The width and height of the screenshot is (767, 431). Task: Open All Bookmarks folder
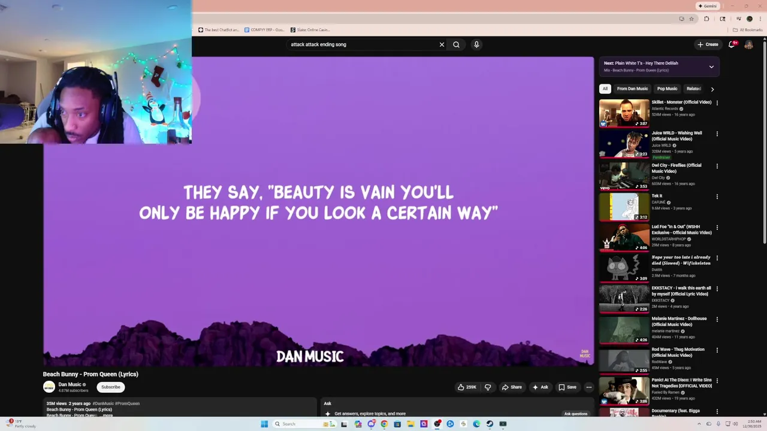(747, 30)
